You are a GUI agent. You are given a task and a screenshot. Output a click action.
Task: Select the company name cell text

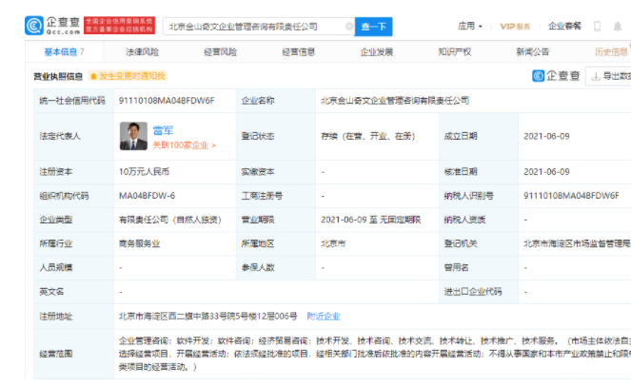pos(395,101)
